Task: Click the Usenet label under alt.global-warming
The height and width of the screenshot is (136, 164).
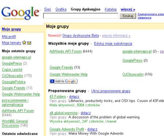Action: [111, 121]
